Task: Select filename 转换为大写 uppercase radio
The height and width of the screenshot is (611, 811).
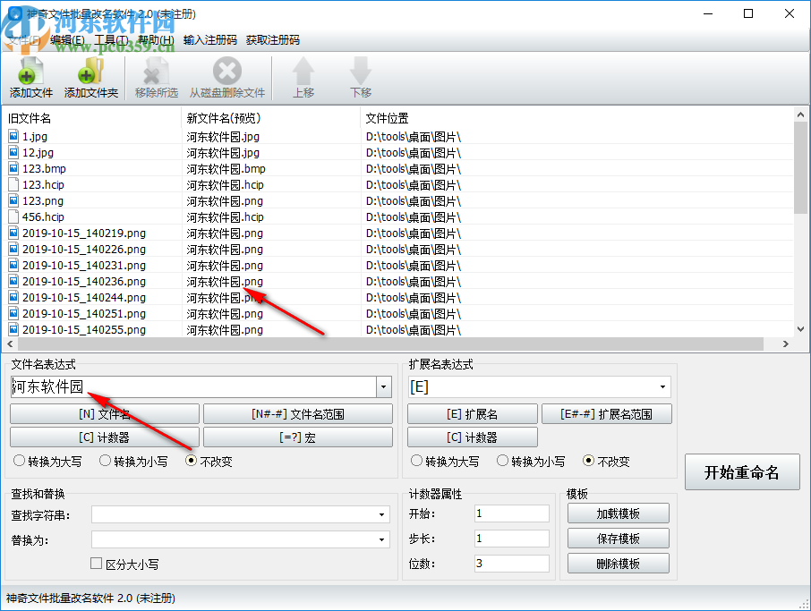Action: point(19,461)
